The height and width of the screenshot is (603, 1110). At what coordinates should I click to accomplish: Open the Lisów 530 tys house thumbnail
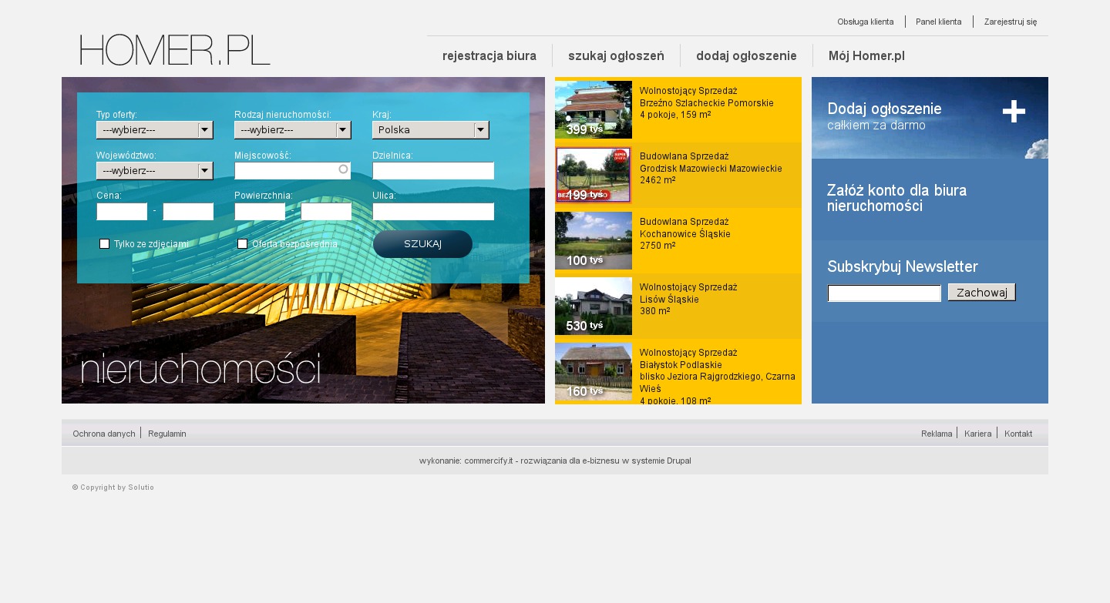(593, 306)
